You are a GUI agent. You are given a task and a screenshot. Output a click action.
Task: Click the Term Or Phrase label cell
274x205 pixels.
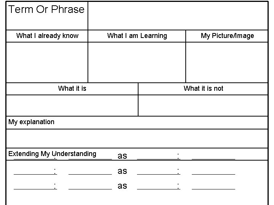(47, 16)
